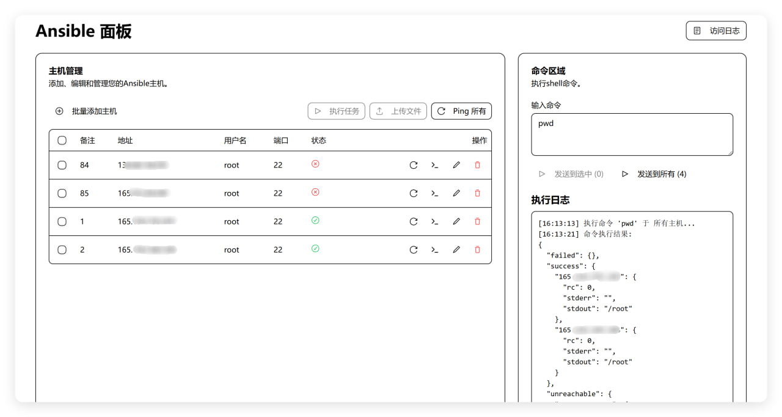
Task: Click 发送到选中 (0) button
Action: coord(571,174)
